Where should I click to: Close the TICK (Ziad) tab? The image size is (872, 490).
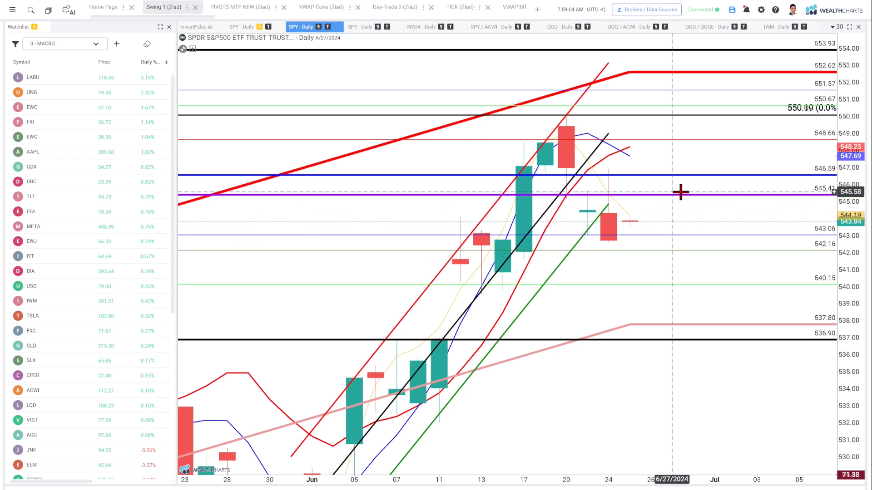point(488,7)
